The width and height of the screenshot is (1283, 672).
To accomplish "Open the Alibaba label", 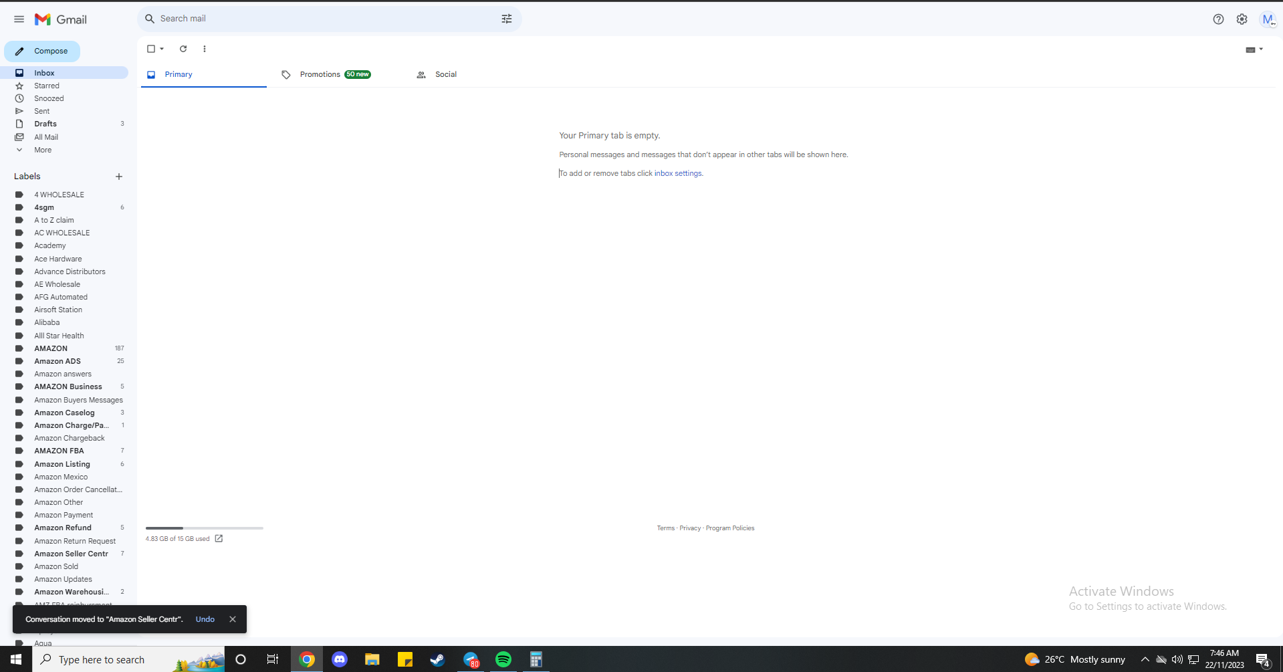I will click(64, 322).
